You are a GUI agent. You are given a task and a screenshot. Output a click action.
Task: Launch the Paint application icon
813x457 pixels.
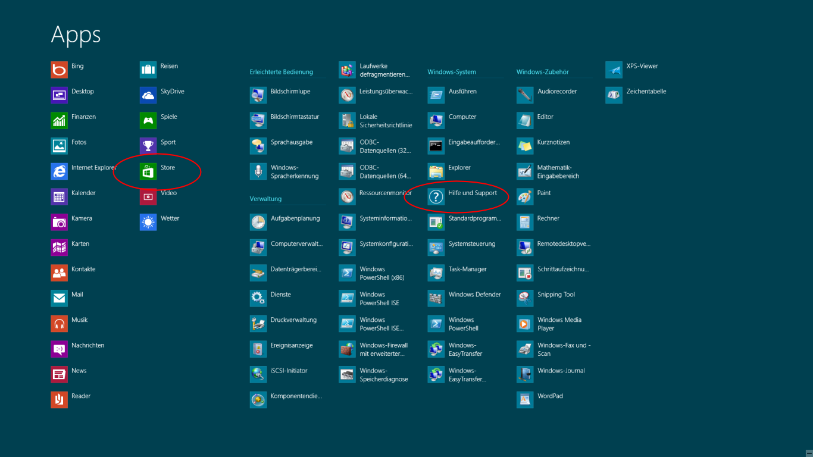click(525, 197)
